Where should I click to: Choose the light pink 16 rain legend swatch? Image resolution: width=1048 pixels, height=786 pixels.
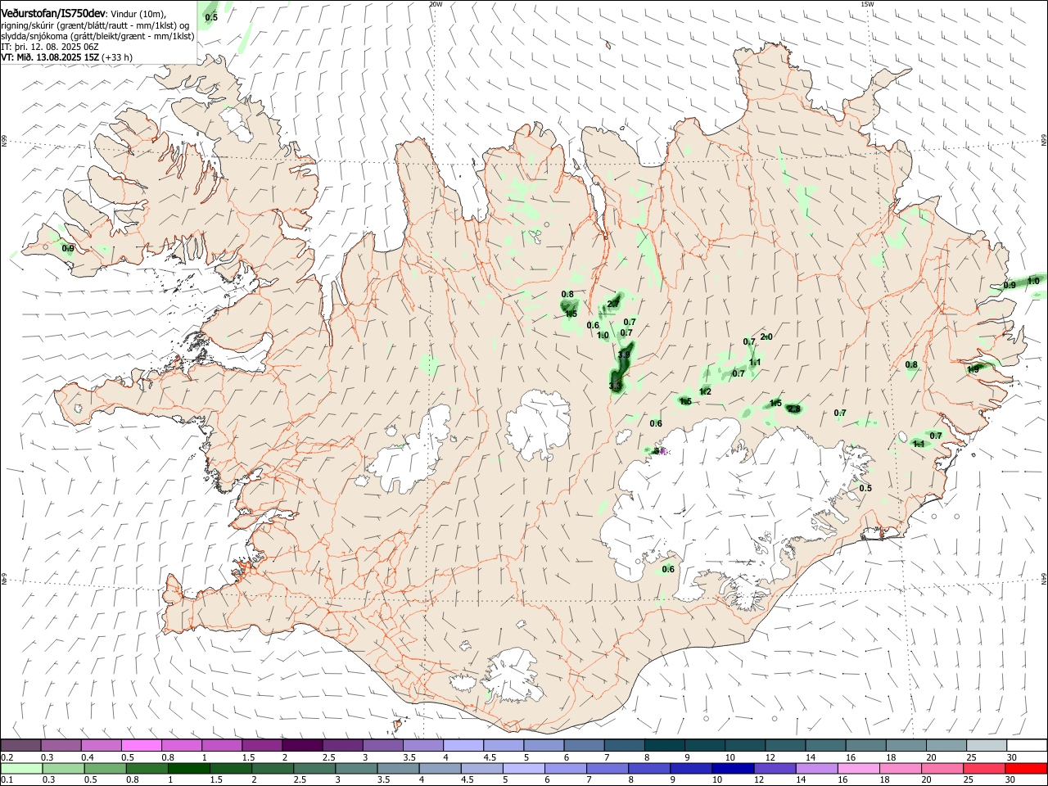(857, 768)
